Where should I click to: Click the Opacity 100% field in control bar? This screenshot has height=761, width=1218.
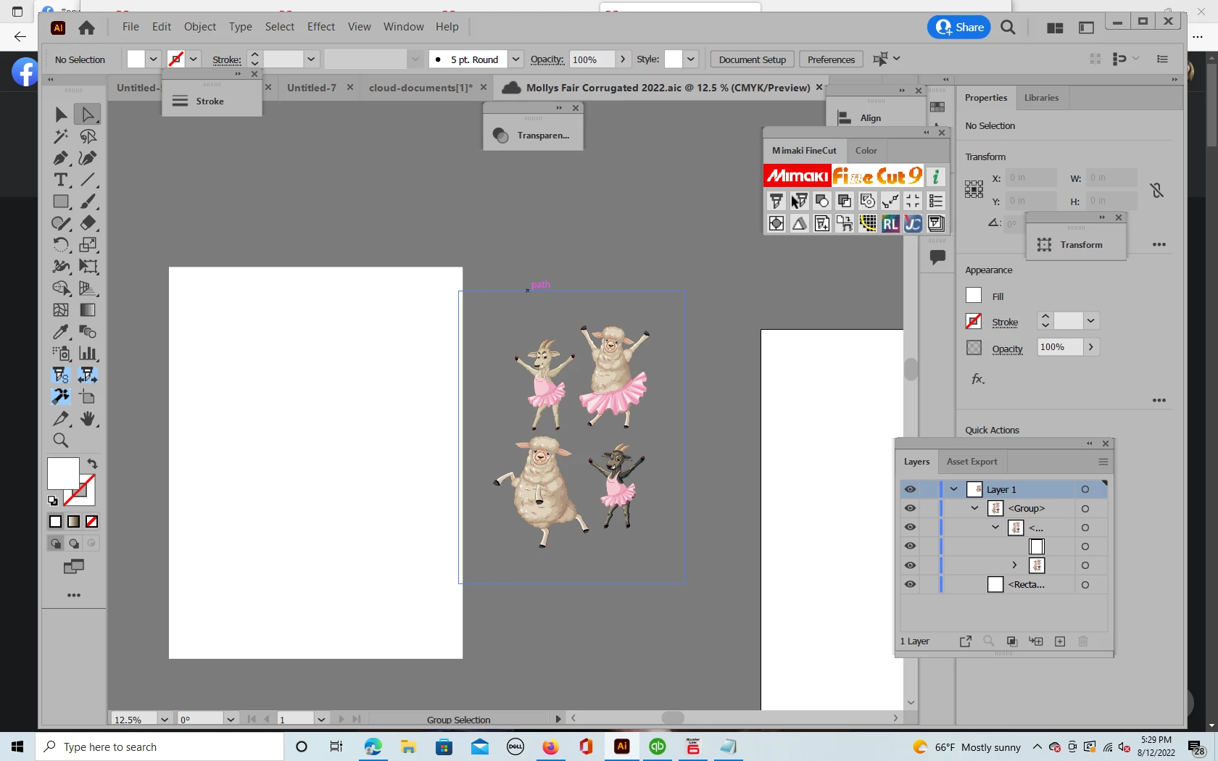click(592, 59)
